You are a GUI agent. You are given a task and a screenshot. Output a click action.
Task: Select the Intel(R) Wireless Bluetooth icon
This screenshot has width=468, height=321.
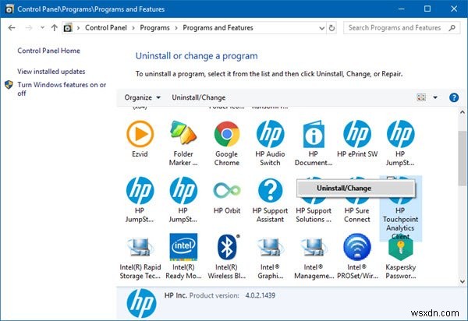pyautogui.click(x=228, y=247)
